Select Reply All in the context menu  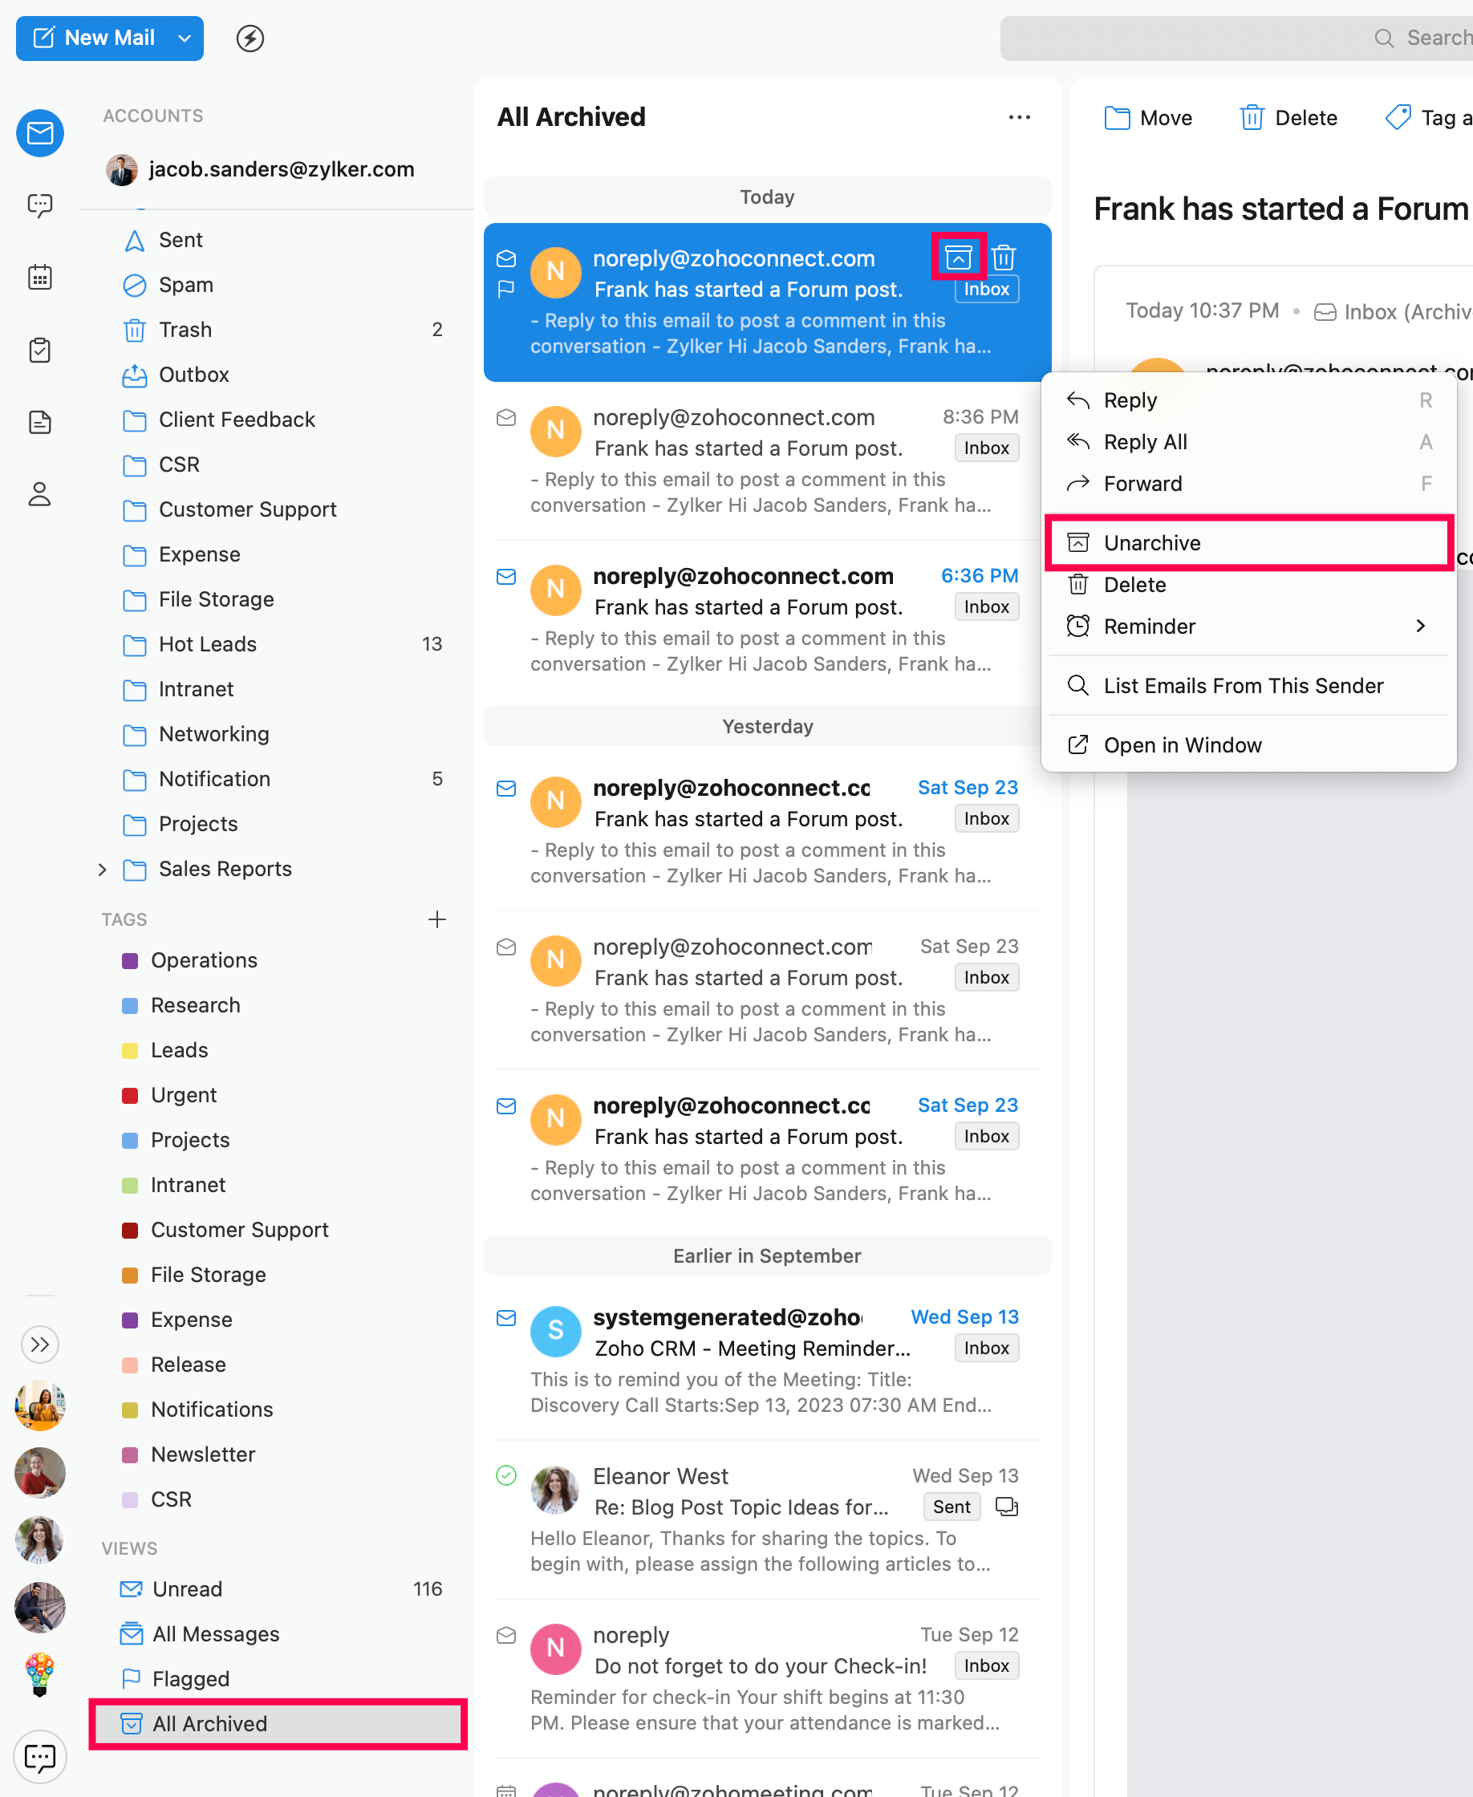(1248, 441)
